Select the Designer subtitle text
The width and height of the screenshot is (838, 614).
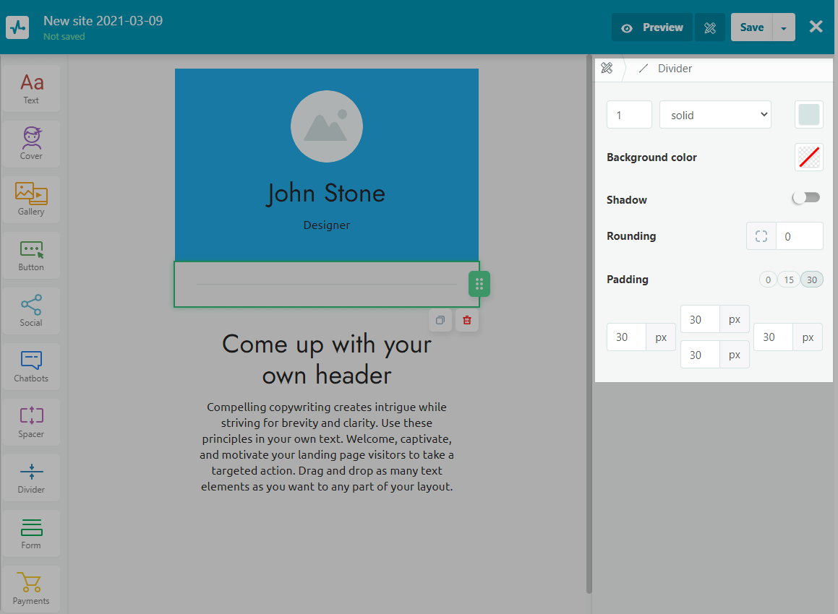[x=327, y=225]
